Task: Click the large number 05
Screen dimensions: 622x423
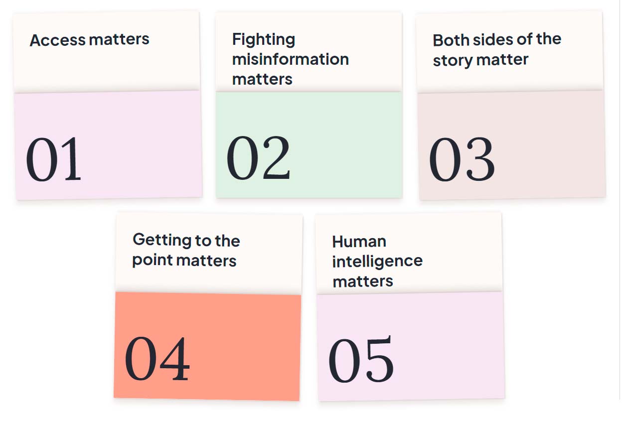Action: 361,360
